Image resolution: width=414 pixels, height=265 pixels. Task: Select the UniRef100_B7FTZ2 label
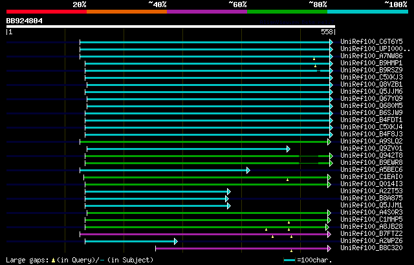point(371,234)
